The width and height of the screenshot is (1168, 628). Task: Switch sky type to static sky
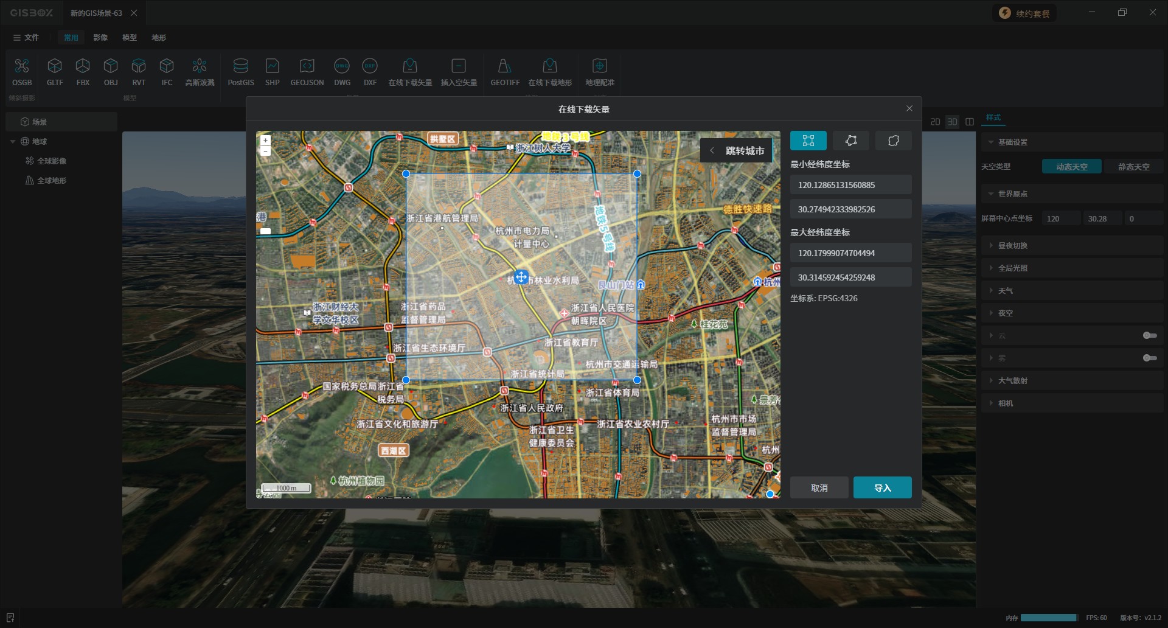point(1133,167)
